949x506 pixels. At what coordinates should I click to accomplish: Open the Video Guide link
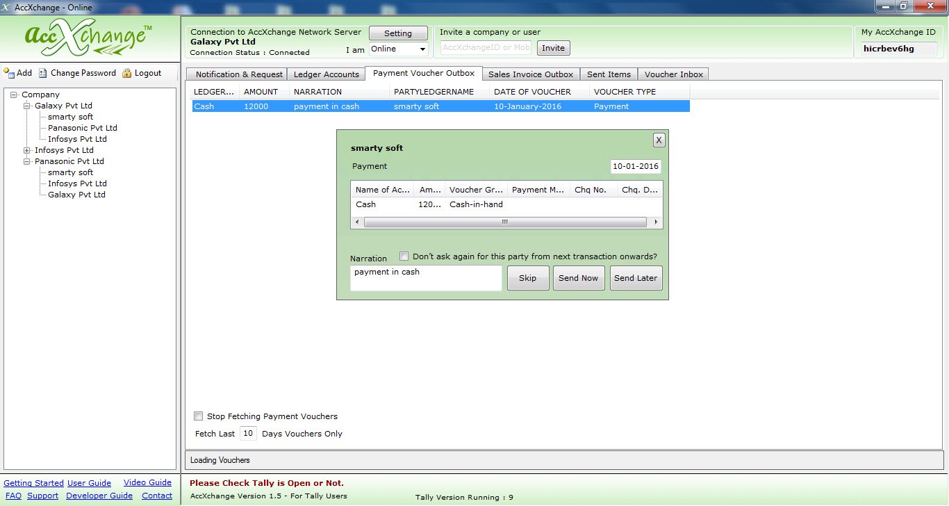[x=147, y=482]
